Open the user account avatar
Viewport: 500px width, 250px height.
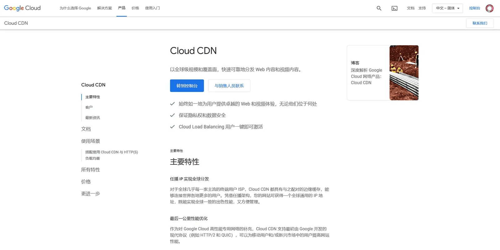pyautogui.click(x=489, y=8)
